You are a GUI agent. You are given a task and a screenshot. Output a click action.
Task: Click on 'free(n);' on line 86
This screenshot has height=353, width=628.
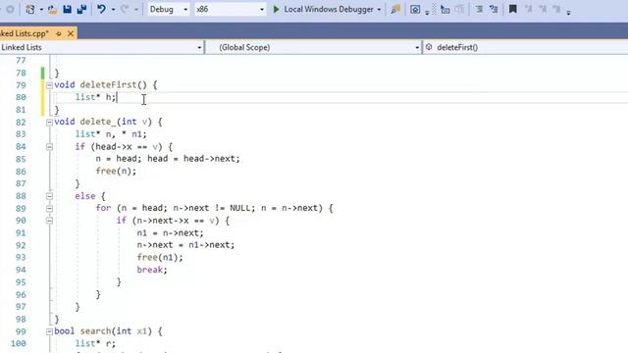click(116, 171)
